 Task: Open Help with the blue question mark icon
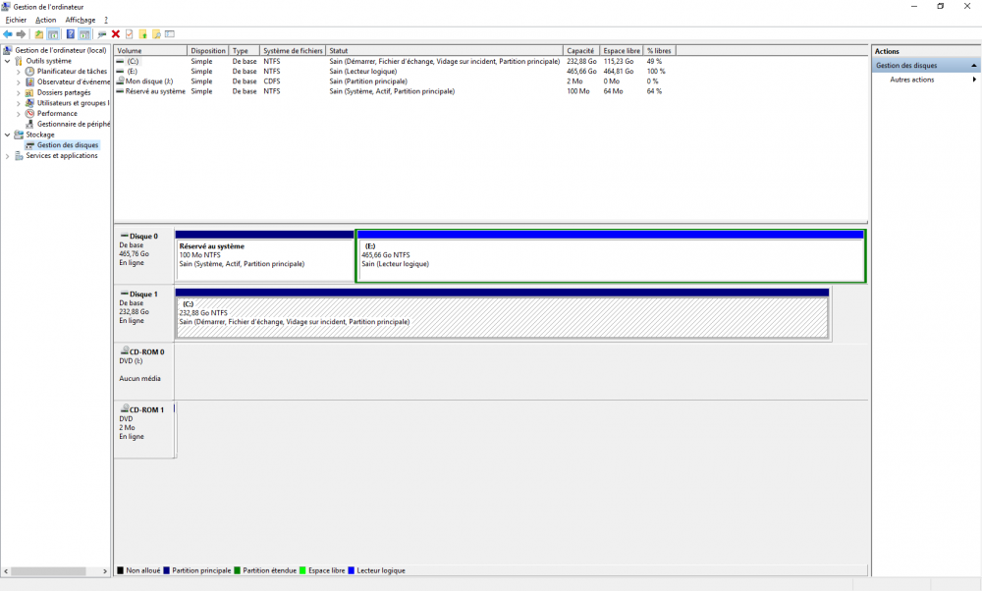click(70, 34)
